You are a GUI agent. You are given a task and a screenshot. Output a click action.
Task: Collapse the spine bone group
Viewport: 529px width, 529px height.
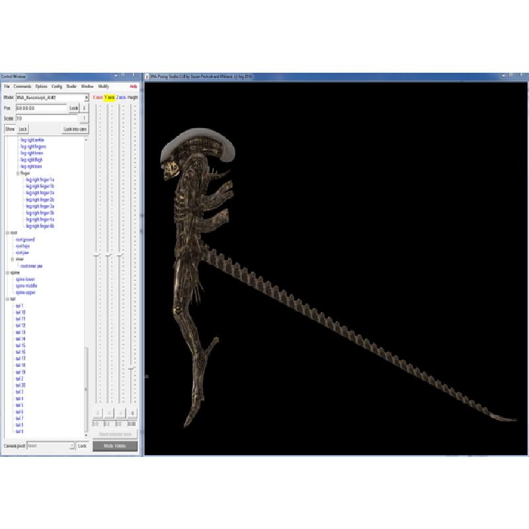[7, 273]
